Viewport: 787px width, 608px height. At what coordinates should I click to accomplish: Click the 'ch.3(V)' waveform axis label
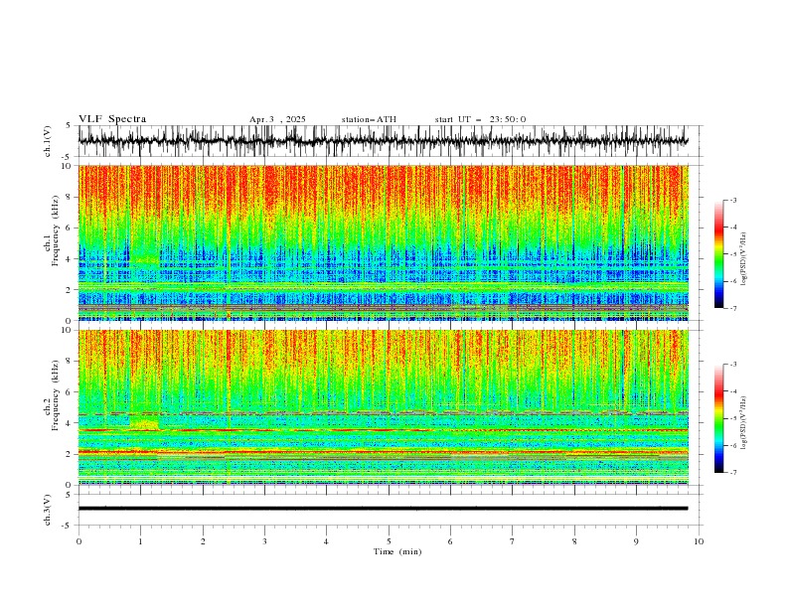[x=48, y=510]
